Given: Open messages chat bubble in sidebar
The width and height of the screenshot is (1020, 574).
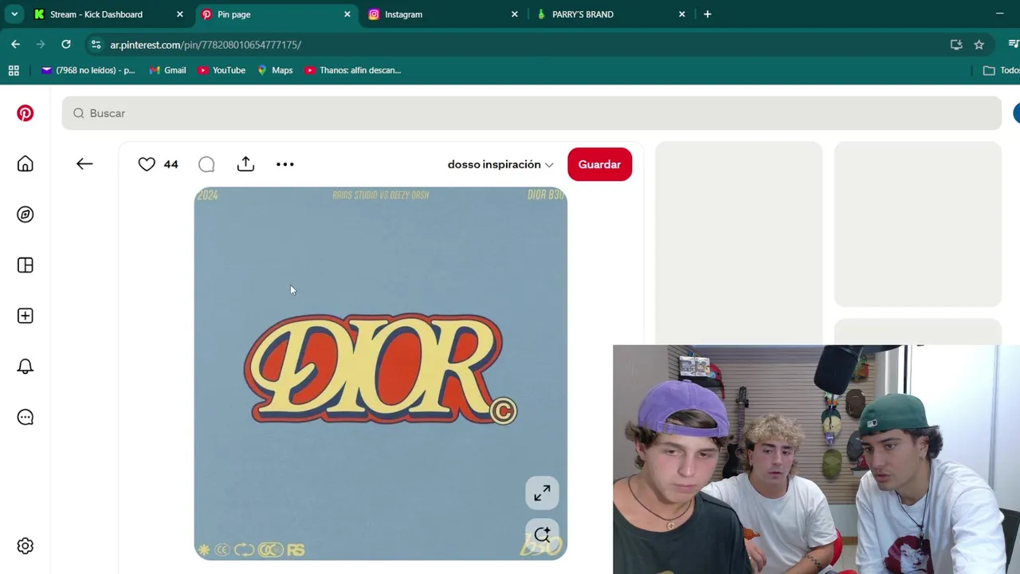Looking at the screenshot, I should pyautogui.click(x=25, y=417).
